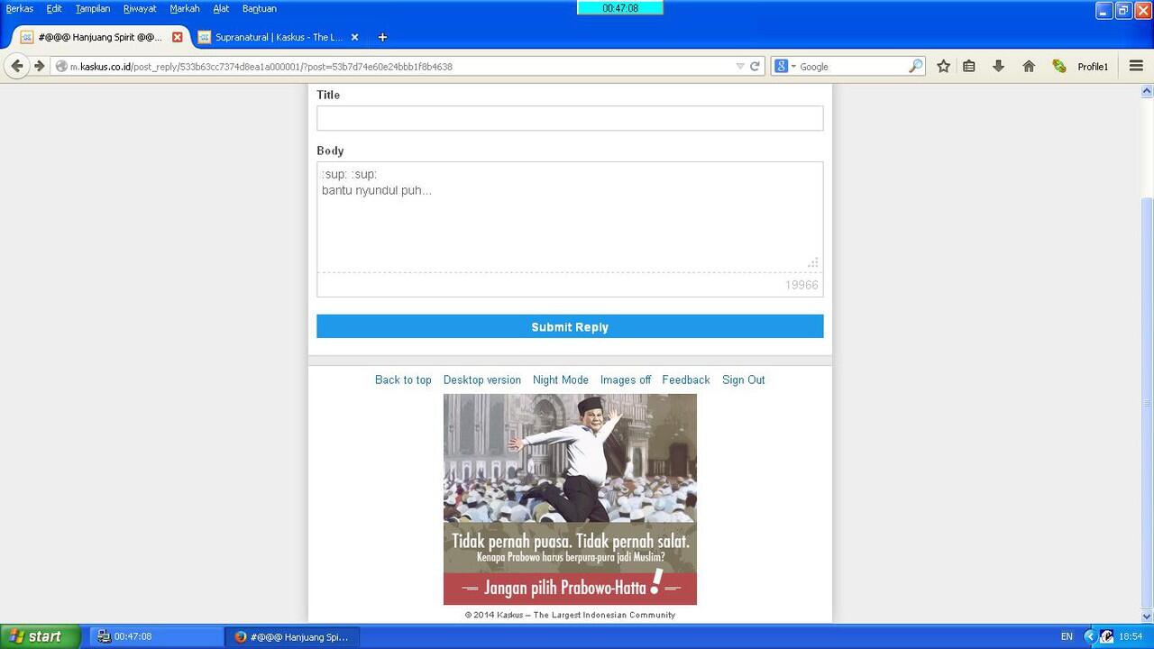Click the green add-on toolbar icon
Screen dimensions: 1154x649
[x=1059, y=66]
